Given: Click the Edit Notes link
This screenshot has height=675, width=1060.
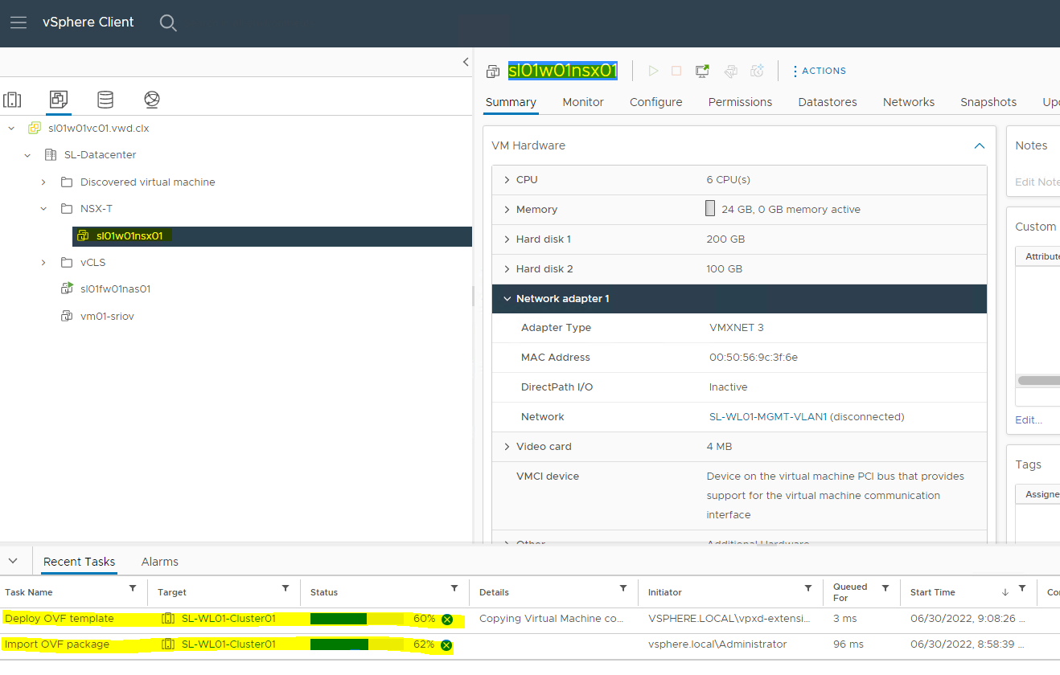Looking at the screenshot, I should (x=1037, y=182).
